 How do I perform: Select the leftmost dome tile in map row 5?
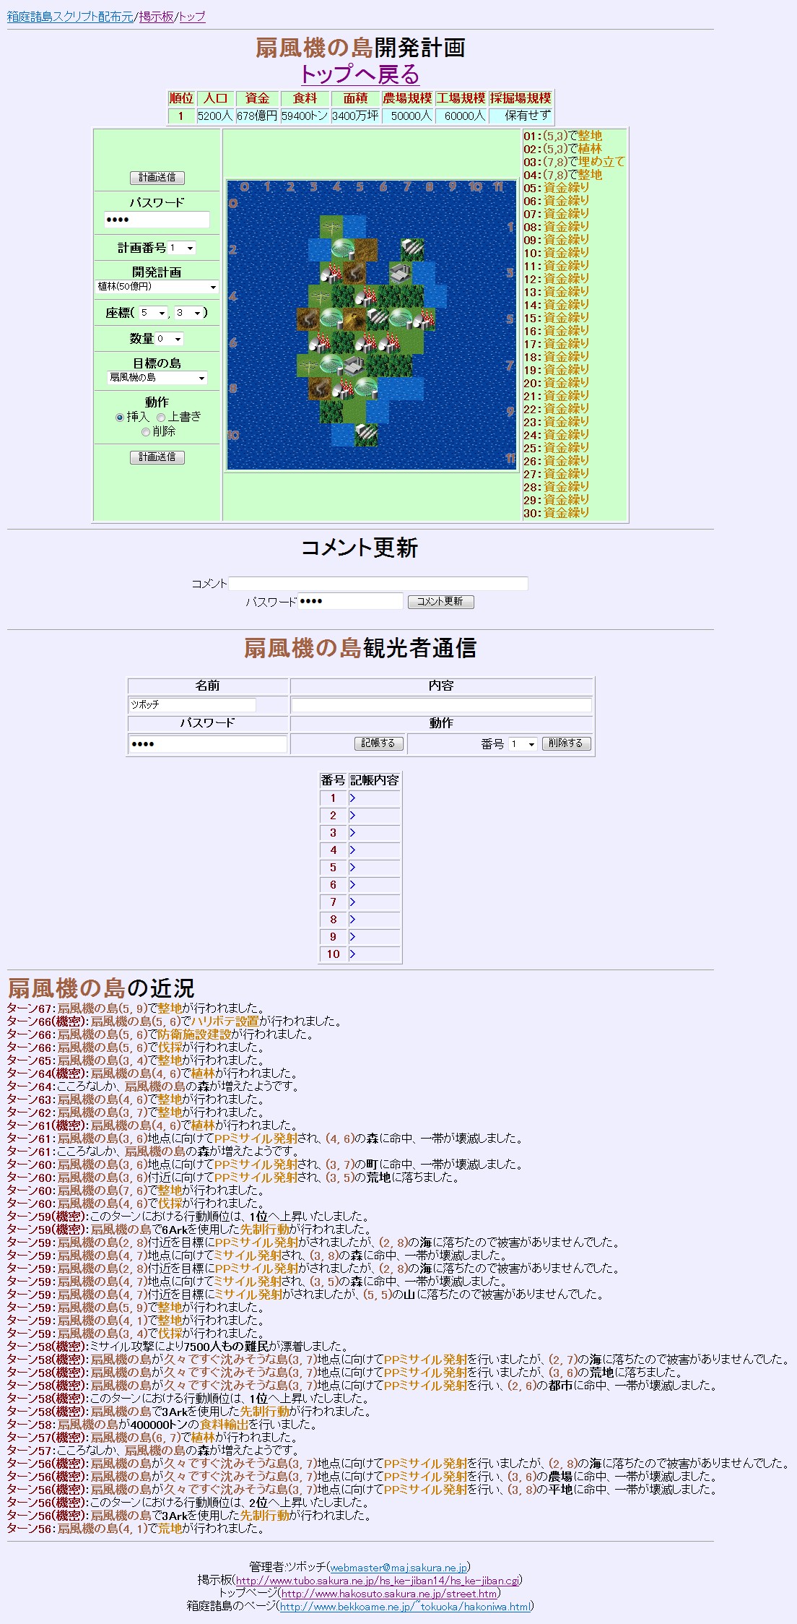[331, 319]
